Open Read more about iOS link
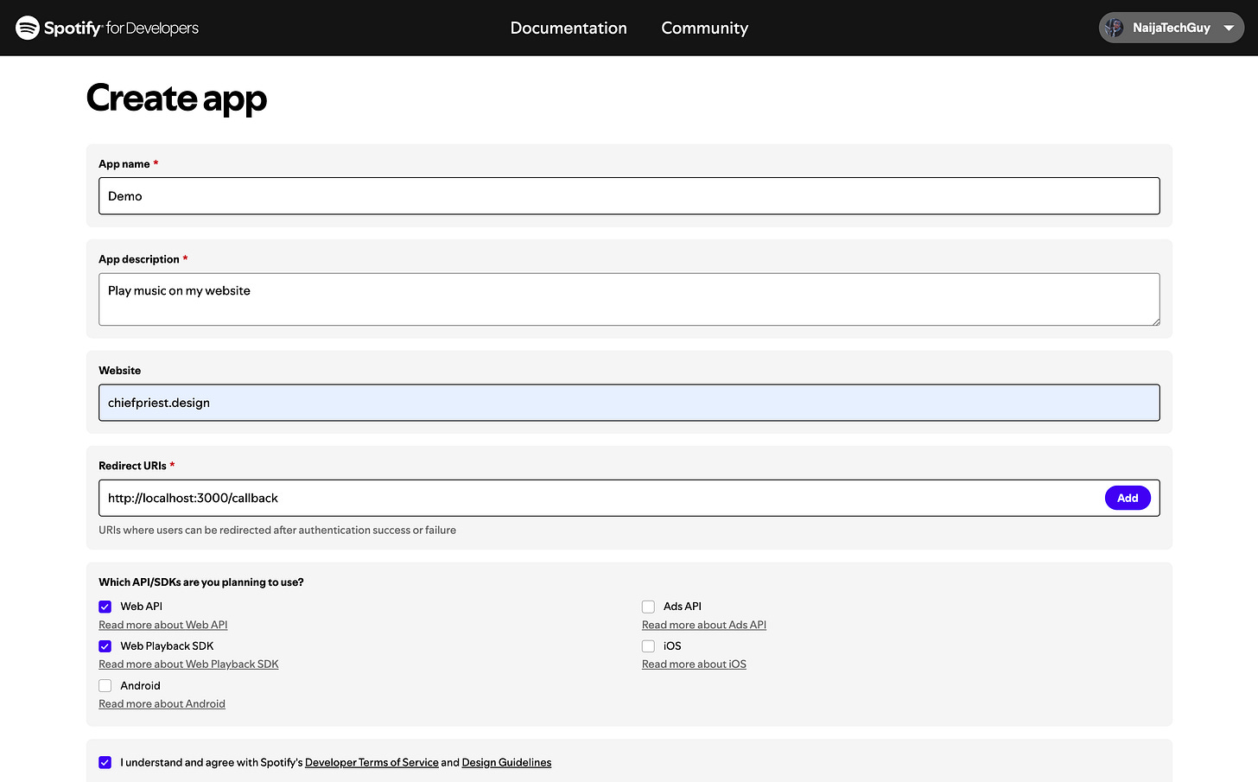Screen dimensions: 1258x782 point(694,664)
